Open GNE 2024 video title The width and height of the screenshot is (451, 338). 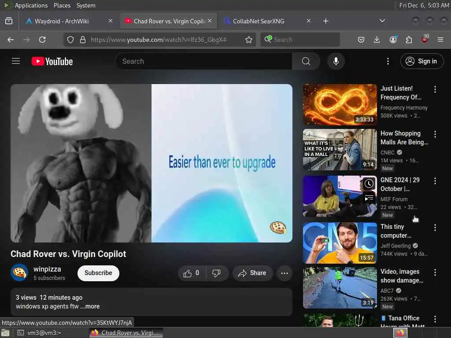pyautogui.click(x=400, y=184)
